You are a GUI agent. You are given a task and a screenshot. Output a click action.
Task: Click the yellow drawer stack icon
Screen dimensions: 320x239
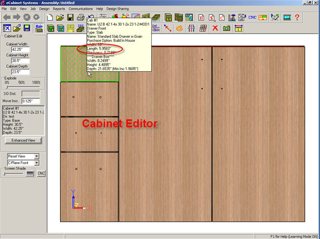pyautogui.click(x=70, y=28)
